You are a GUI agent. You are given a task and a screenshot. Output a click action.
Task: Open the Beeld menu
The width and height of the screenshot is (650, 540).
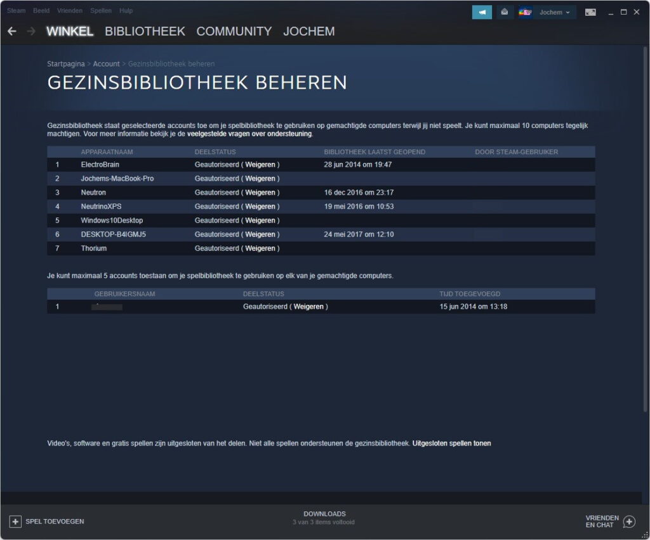(x=41, y=11)
